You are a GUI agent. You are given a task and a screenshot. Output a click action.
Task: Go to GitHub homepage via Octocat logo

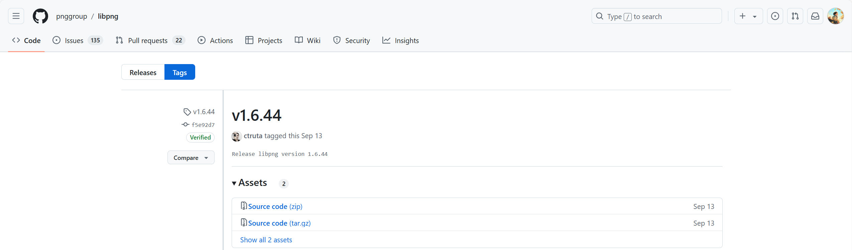click(40, 16)
